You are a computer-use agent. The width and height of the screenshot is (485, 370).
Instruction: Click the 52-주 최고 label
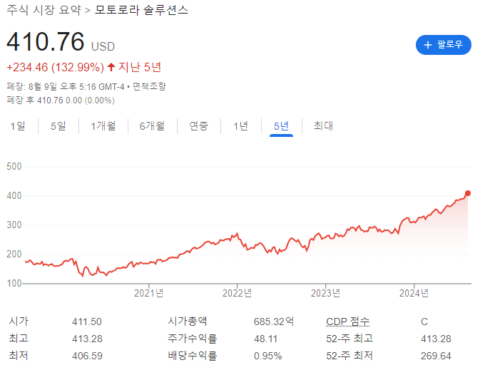pyautogui.click(x=349, y=339)
